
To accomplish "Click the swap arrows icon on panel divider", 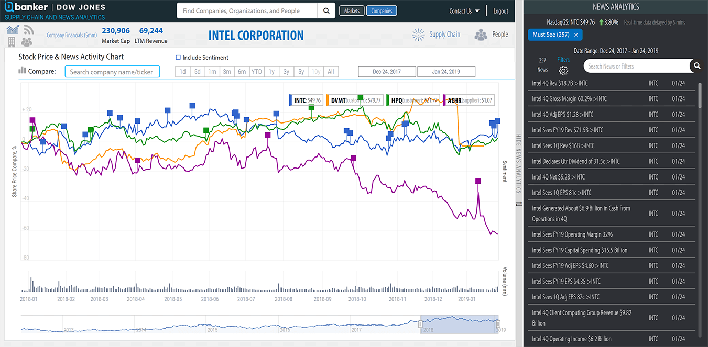I will pyautogui.click(x=519, y=204).
